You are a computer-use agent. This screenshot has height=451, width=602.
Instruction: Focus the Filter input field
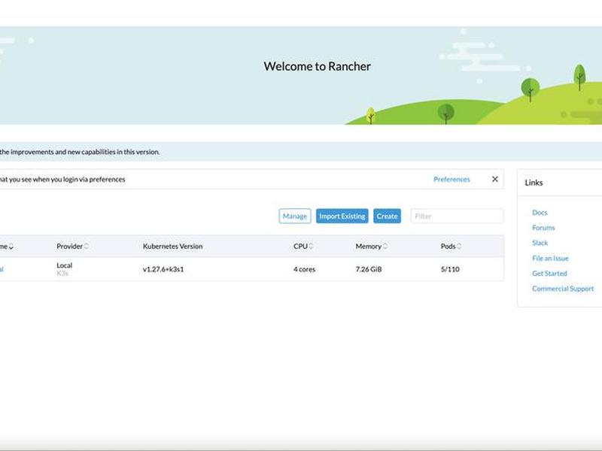[x=457, y=216]
